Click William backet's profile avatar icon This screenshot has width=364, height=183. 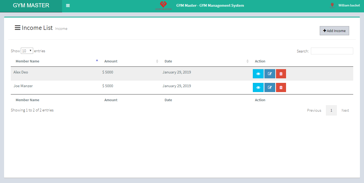pyautogui.click(x=332, y=5)
